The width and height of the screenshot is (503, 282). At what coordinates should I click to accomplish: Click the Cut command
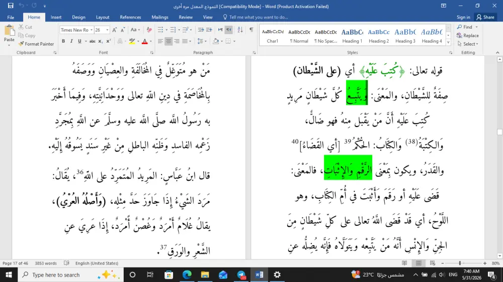[25, 27]
